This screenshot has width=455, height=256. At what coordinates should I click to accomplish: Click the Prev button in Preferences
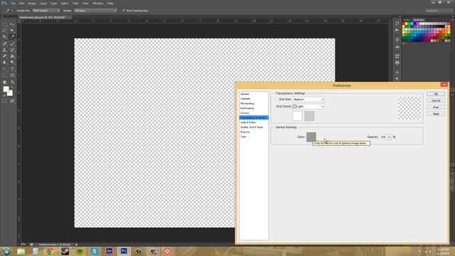coord(436,107)
